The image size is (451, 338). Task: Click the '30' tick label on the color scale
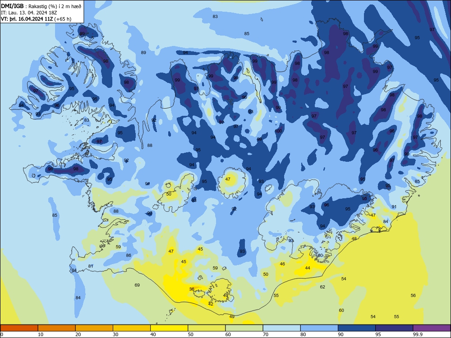coord(115,334)
